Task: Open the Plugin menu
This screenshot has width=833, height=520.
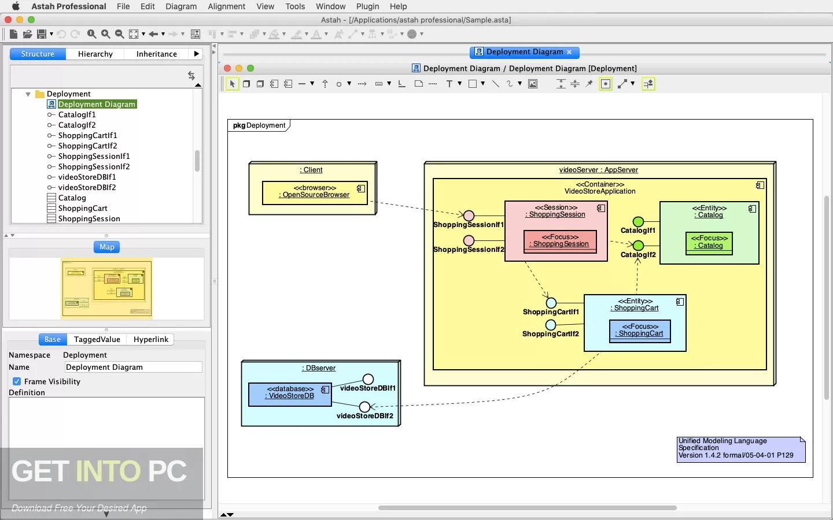Action: coord(368,6)
